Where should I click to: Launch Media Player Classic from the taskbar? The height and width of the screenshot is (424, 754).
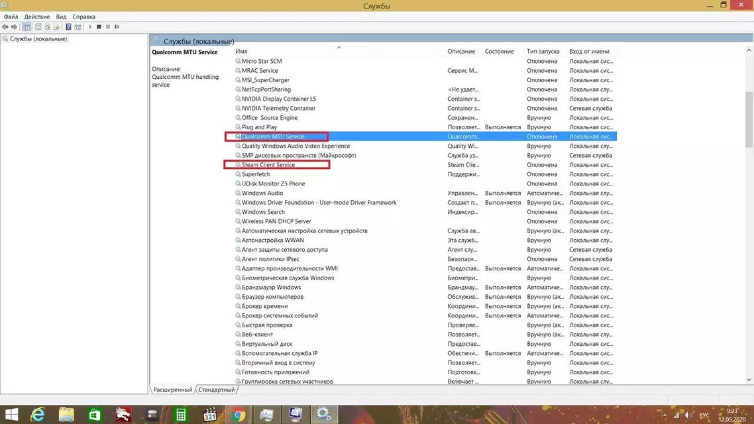[209, 414]
